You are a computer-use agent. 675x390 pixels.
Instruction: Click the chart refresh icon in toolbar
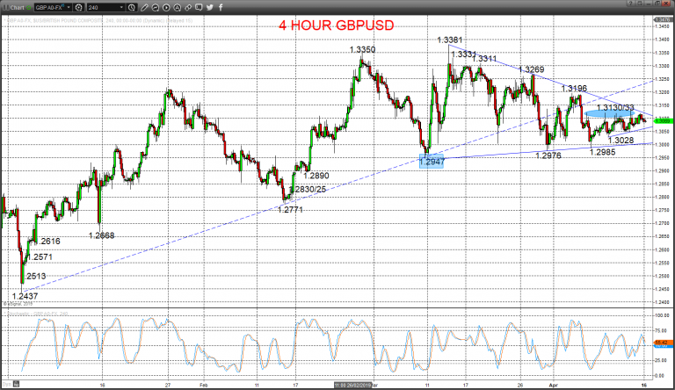(155, 8)
